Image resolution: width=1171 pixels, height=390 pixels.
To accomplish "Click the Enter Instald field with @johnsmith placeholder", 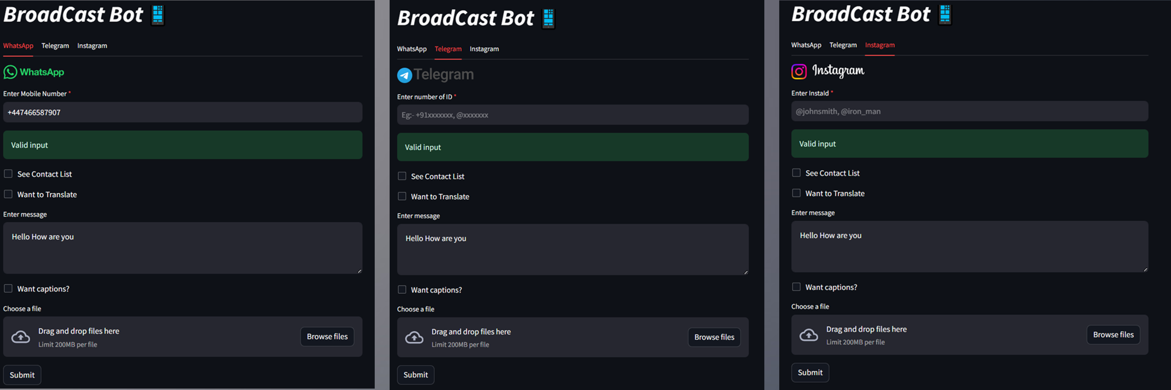I will click(969, 111).
